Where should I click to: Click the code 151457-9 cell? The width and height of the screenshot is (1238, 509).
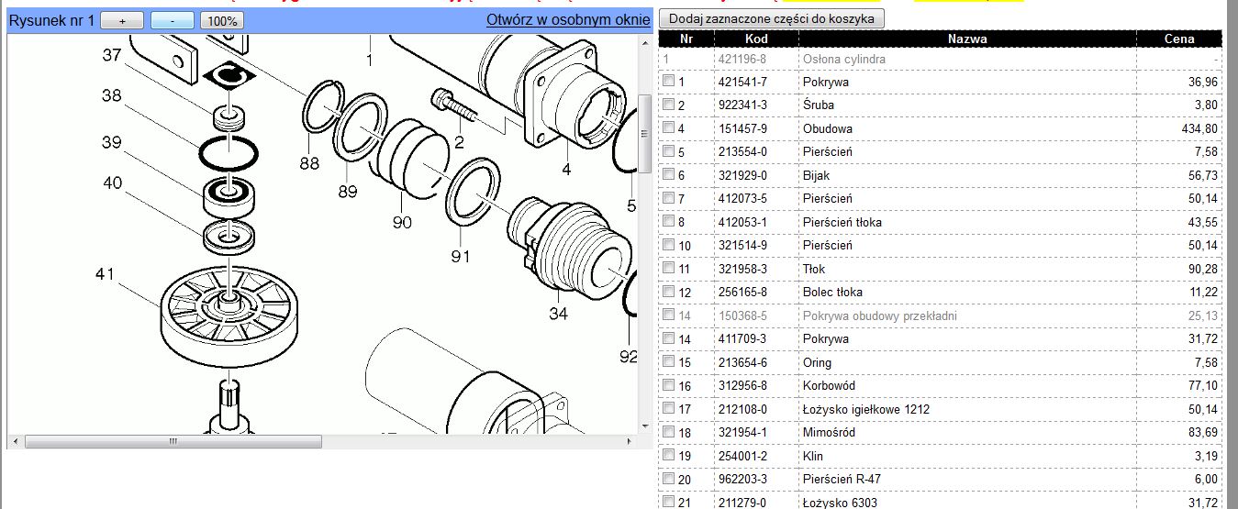[756, 128]
